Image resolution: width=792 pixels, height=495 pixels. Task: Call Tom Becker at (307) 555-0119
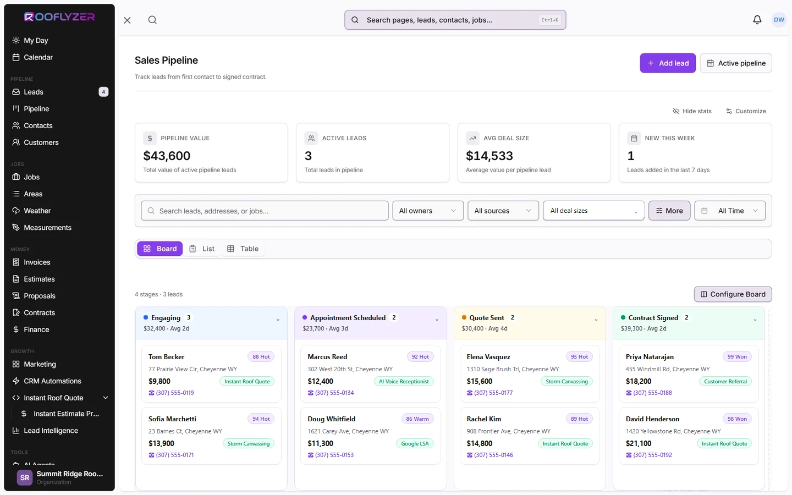coord(171,393)
